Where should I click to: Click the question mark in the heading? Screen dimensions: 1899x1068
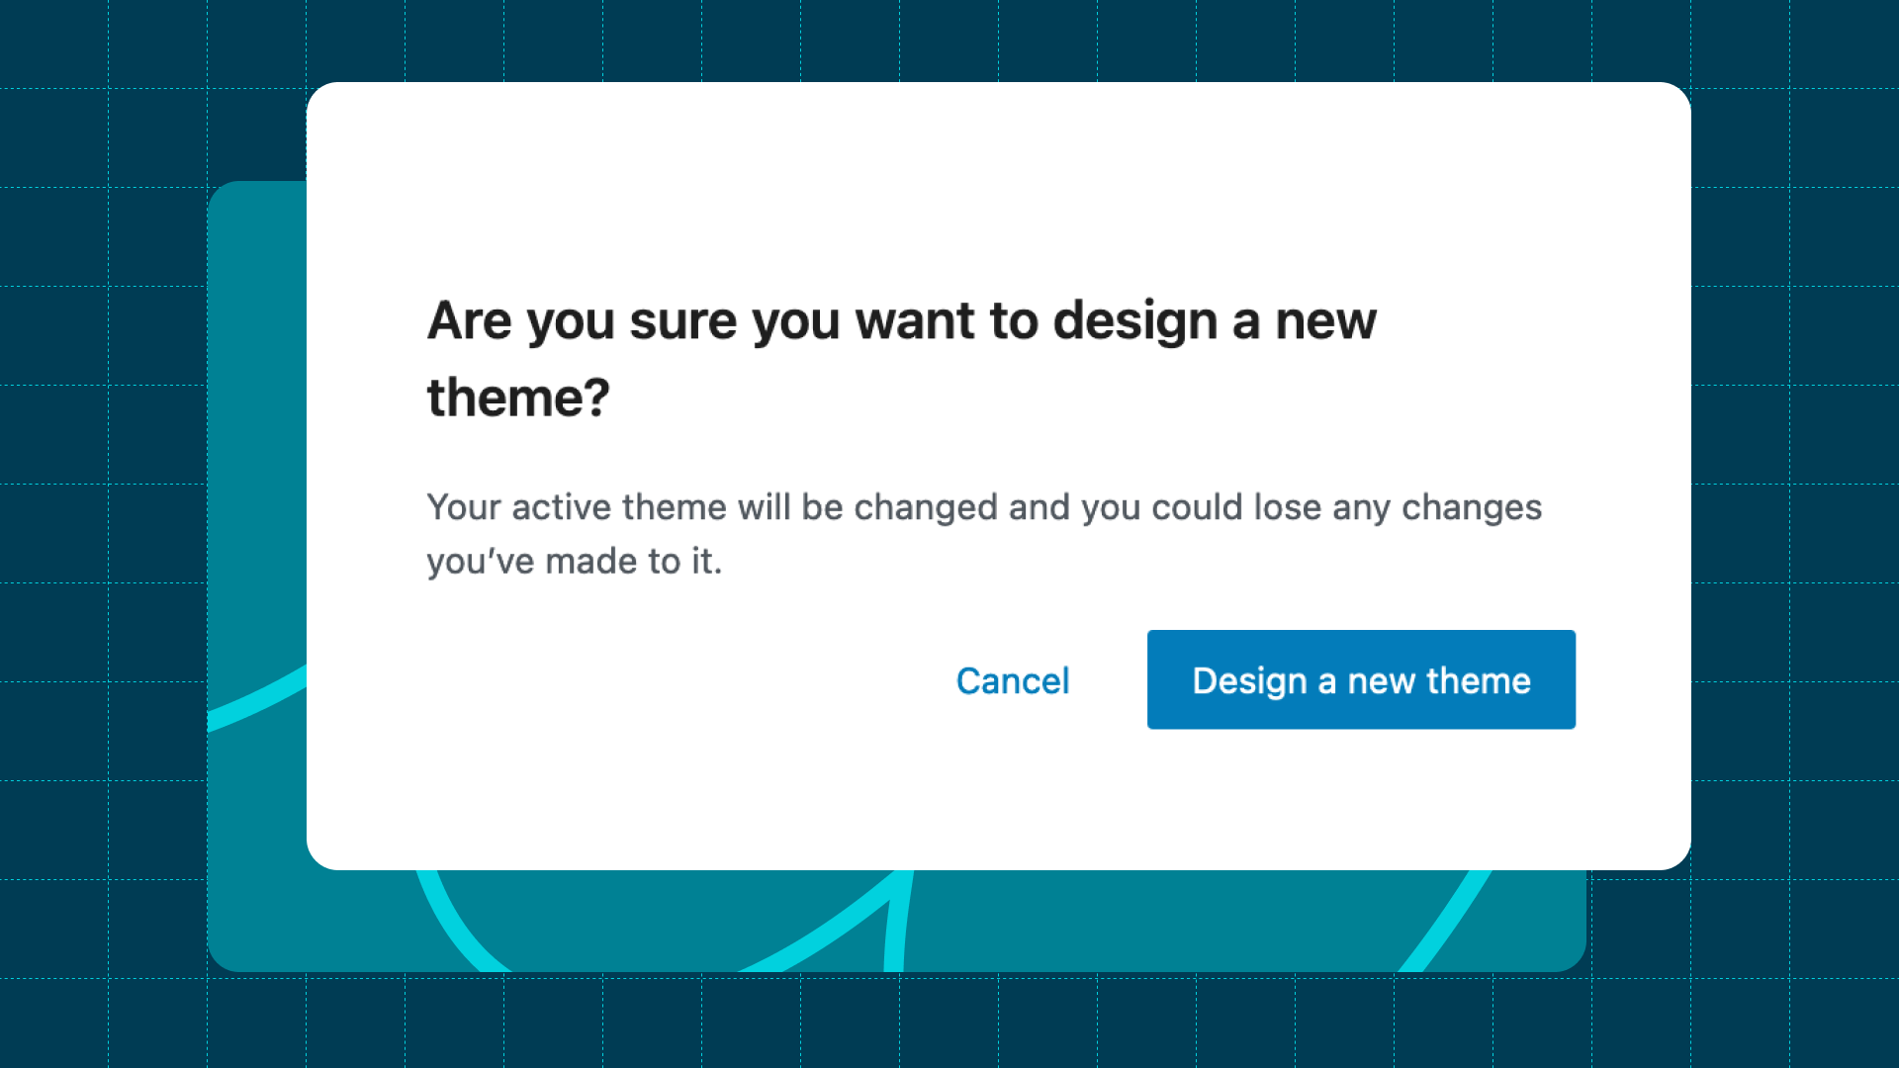(x=596, y=396)
